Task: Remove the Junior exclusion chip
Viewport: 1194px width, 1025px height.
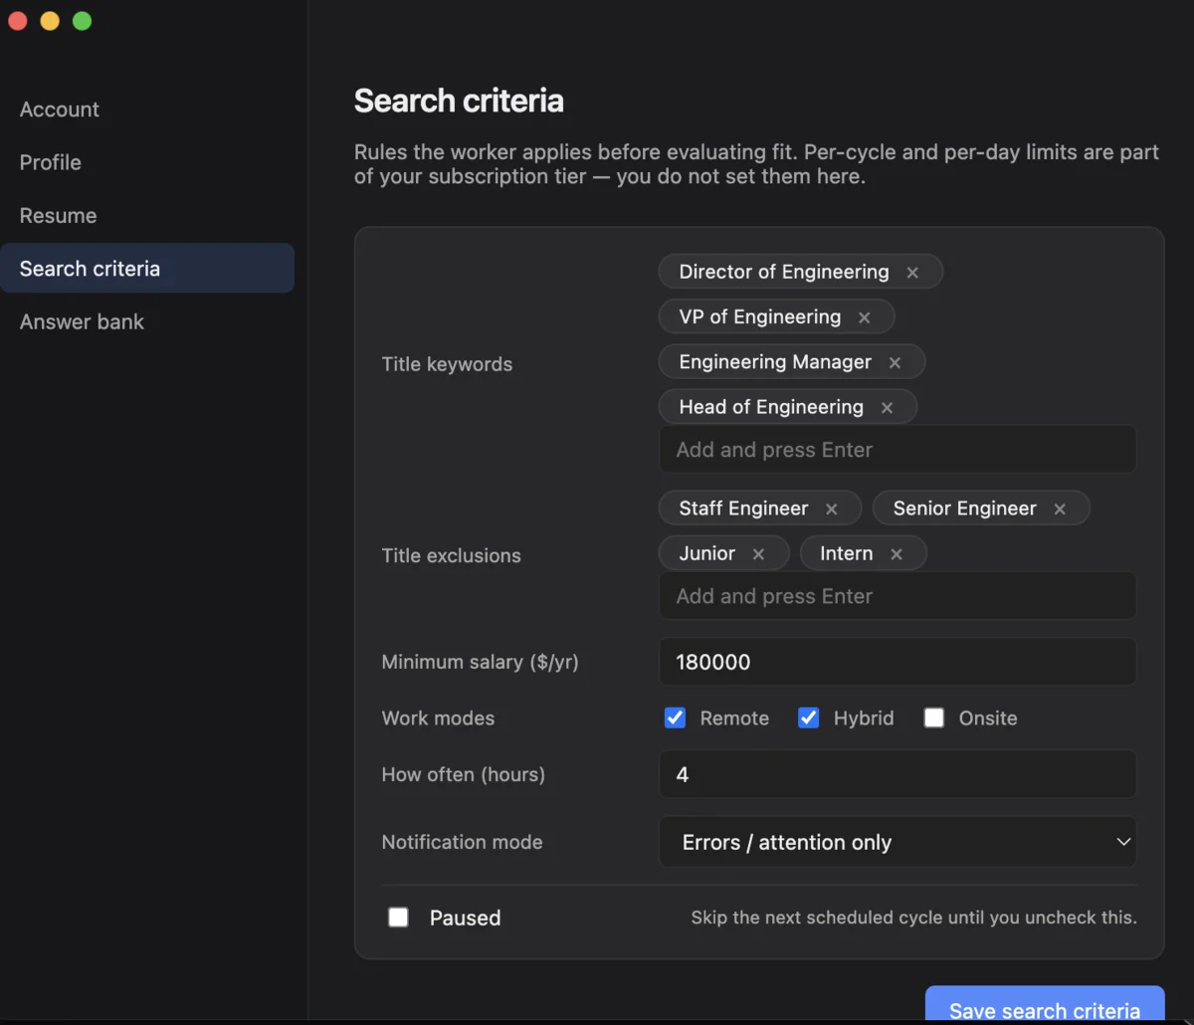Action: 758,554
